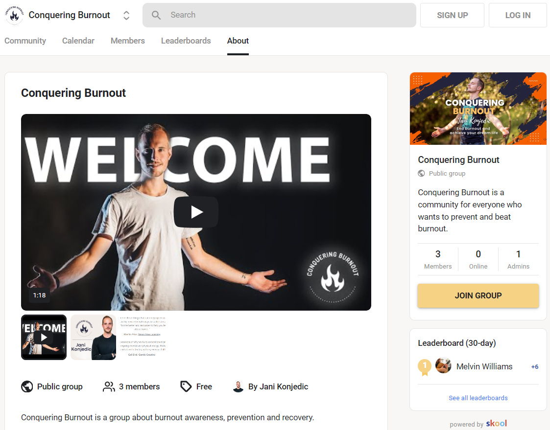This screenshot has height=430, width=550.
Task: Click Melvin Williams' avatar in leaderboard
Action: [x=443, y=366]
